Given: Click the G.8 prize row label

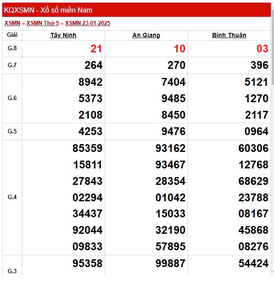Looking at the screenshot, I should coord(12,48).
